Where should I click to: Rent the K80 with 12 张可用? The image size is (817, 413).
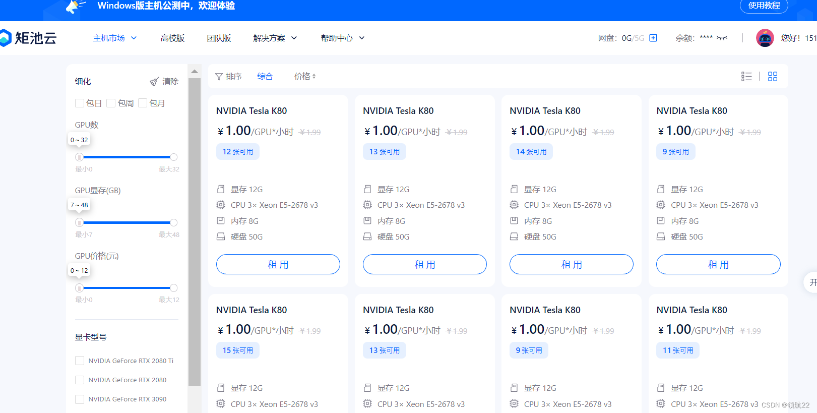tap(278, 264)
